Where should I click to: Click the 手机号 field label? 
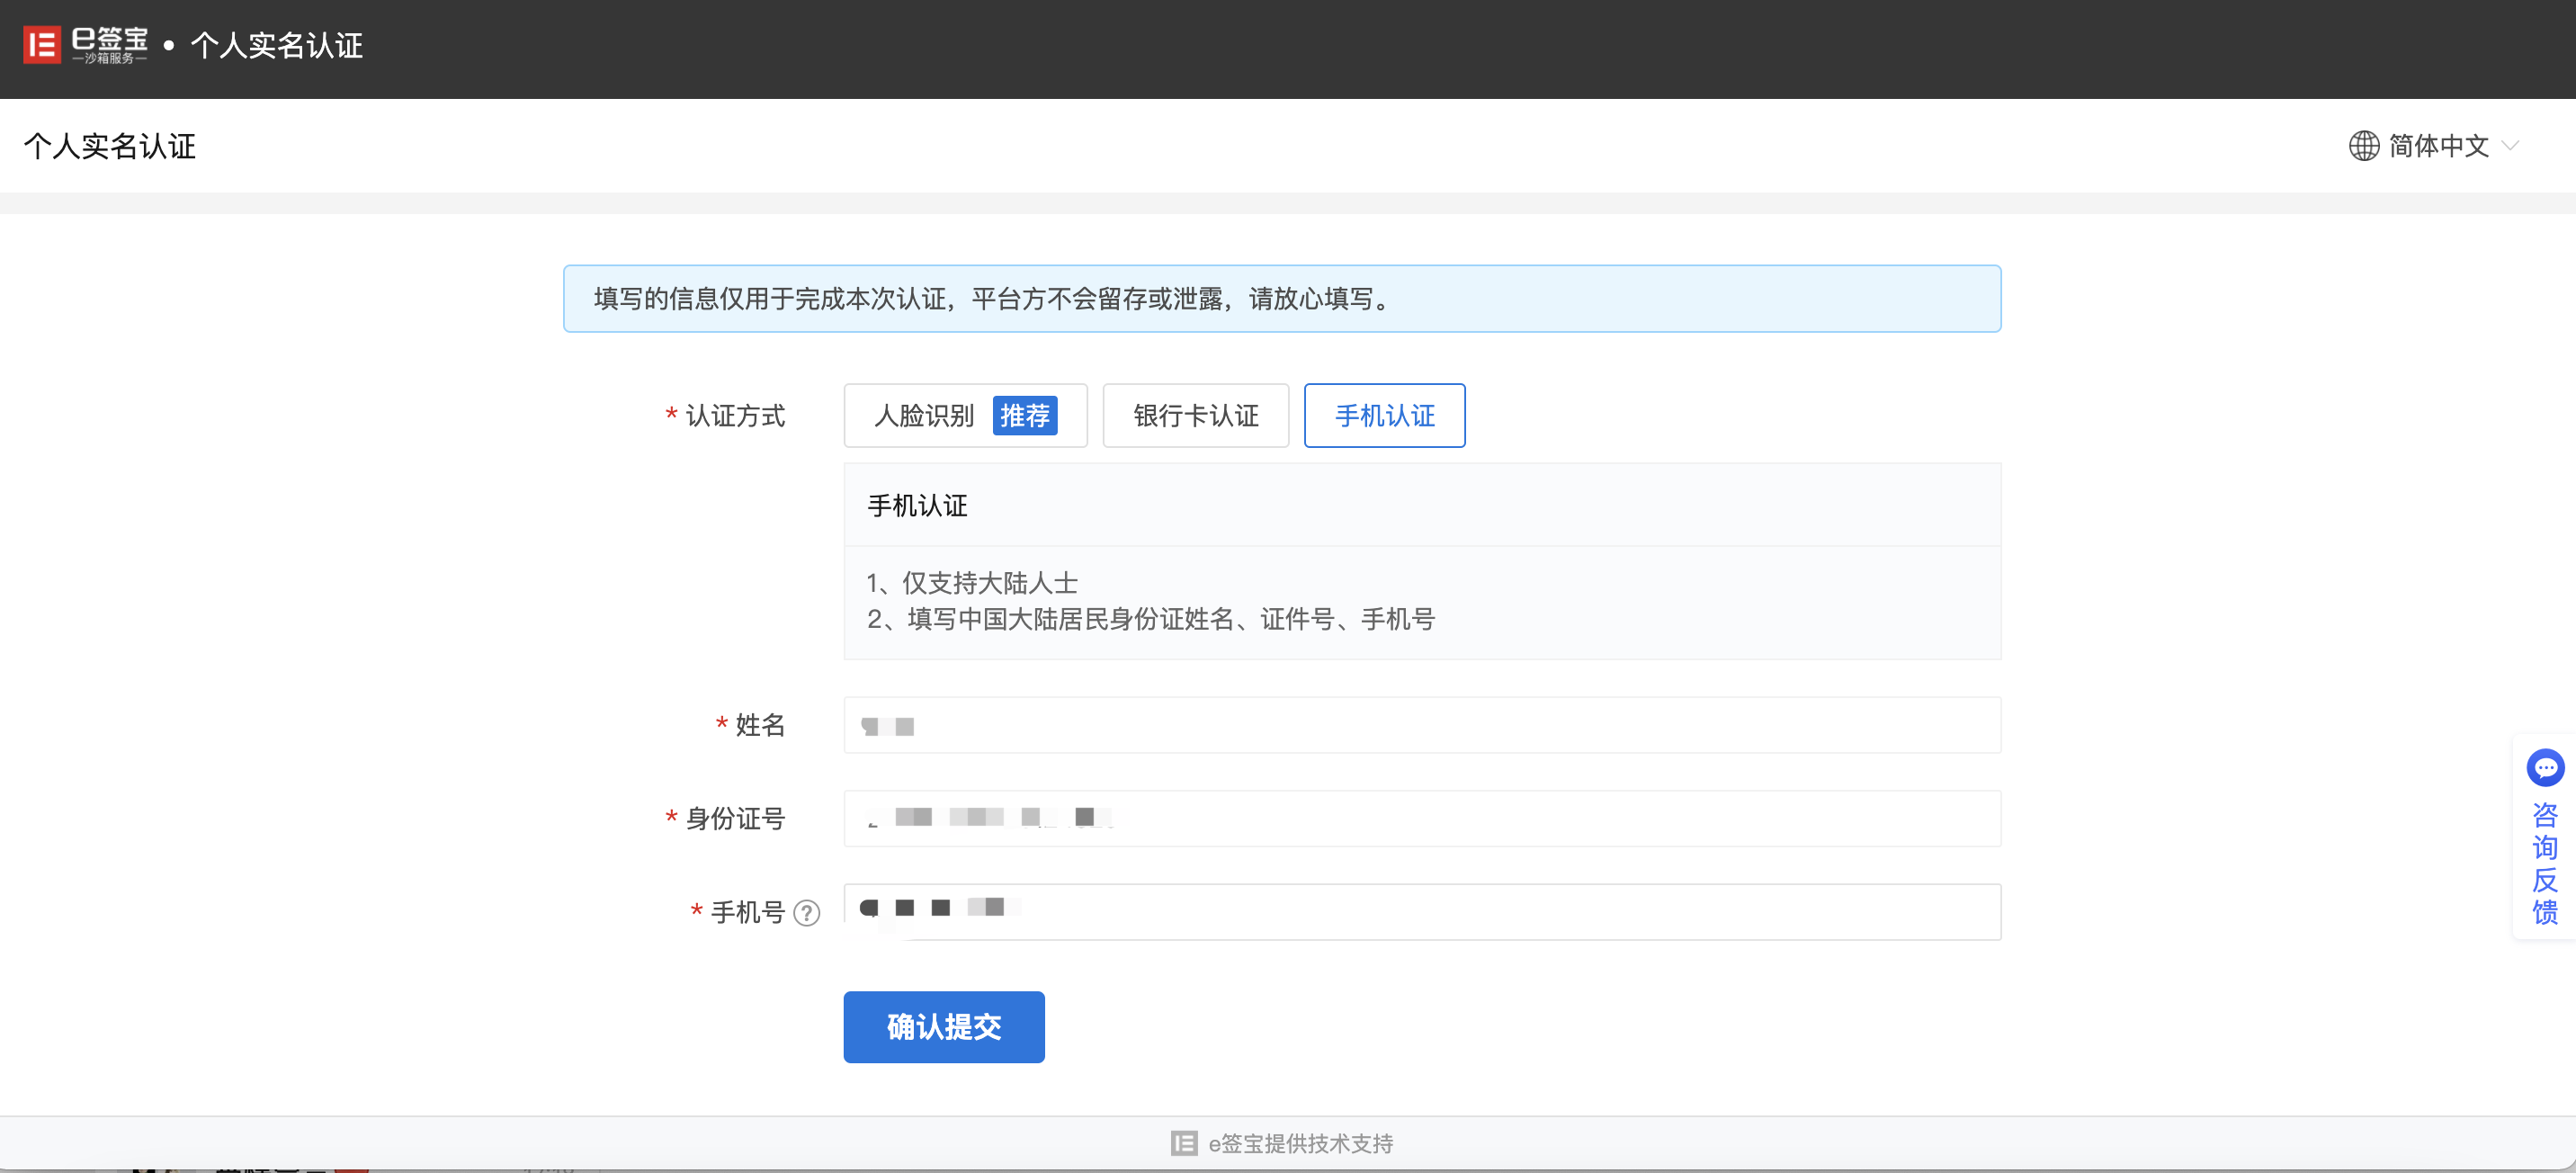[747, 911]
